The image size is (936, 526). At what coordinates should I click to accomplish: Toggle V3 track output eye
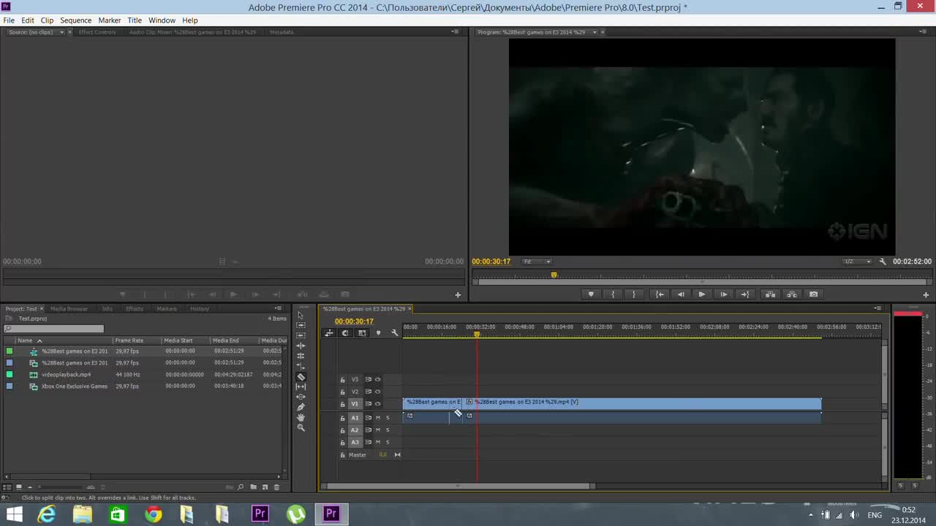378,379
